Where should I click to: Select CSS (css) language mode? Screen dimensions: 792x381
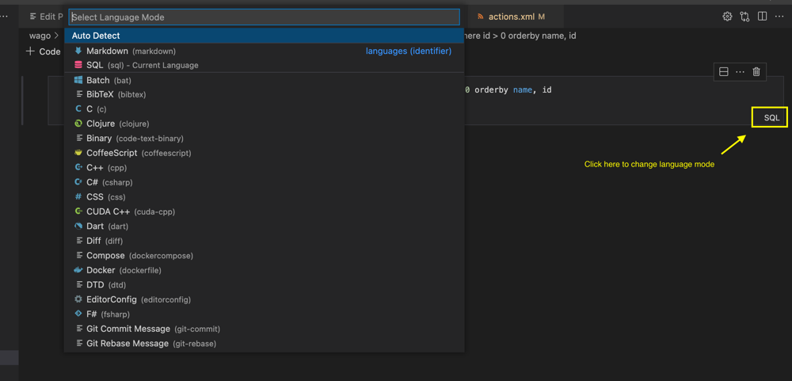pos(265,196)
